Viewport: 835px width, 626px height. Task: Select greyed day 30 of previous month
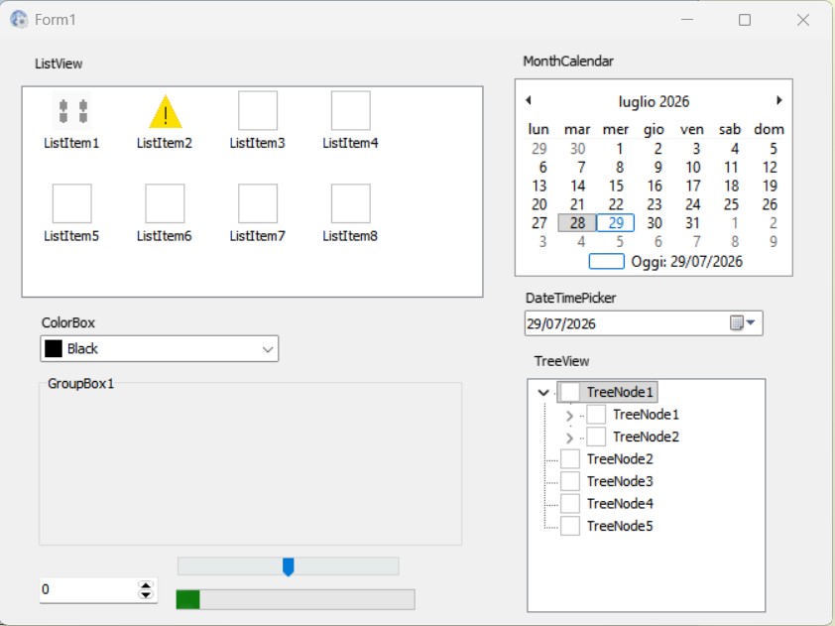click(577, 149)
